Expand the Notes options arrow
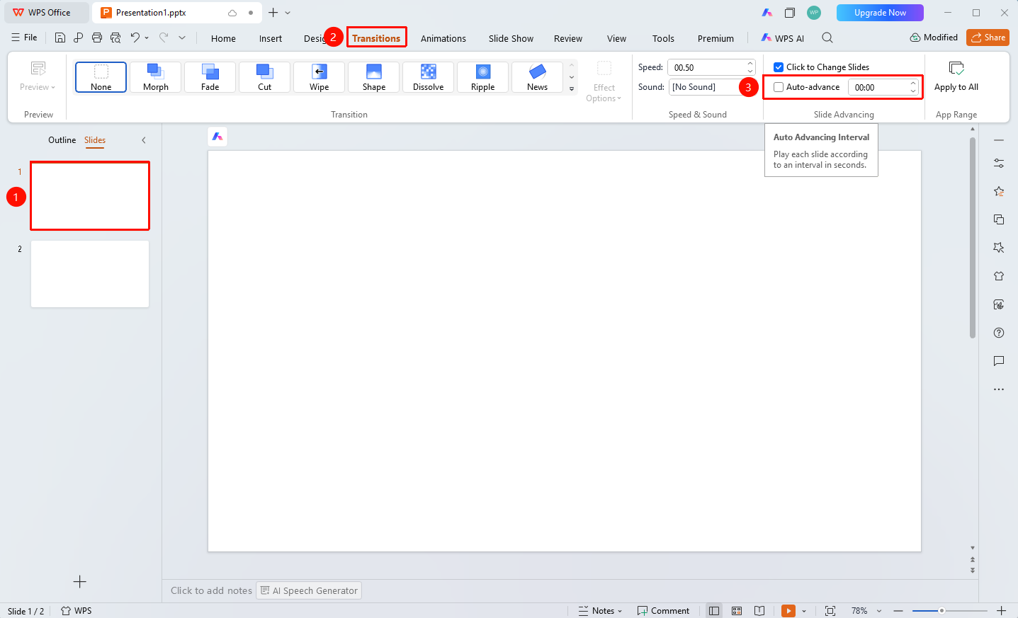Viewport: 1018px width, 618px height. [620, 611]
